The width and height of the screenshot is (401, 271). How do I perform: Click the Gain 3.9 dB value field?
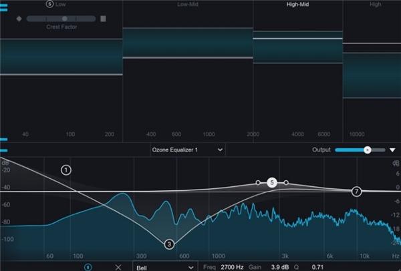[x=280, y=267]
